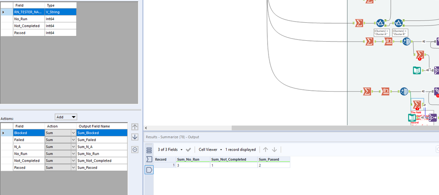Image resolution: width=439 pixels, height=195 pixels.
Task: Click the Field column header in Fields list
Action: tap(29, 5)
